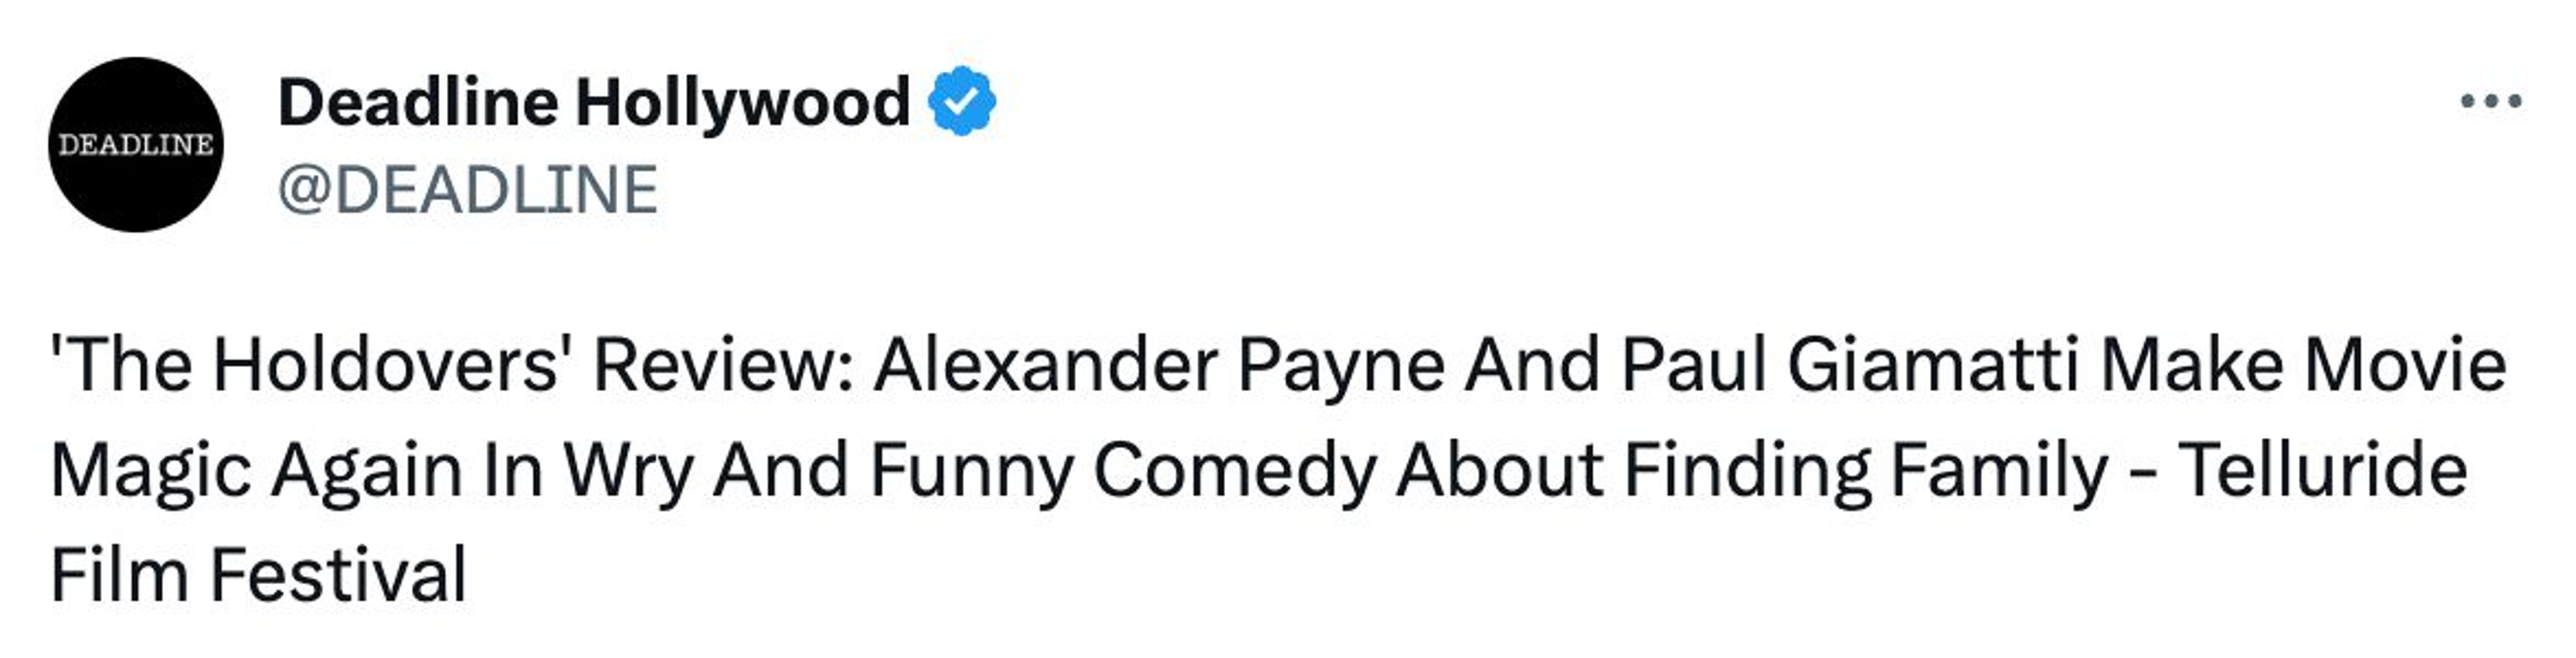This screenshot has height=658, width=2576.
Task: Click the white DEADLINE logo text in avatar
Action: point(136,145)
